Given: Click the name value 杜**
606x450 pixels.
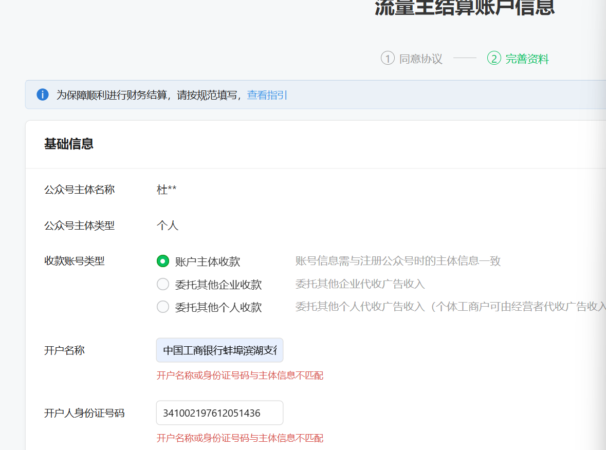Looking at the screenshot, I should (x=167, y=190).
